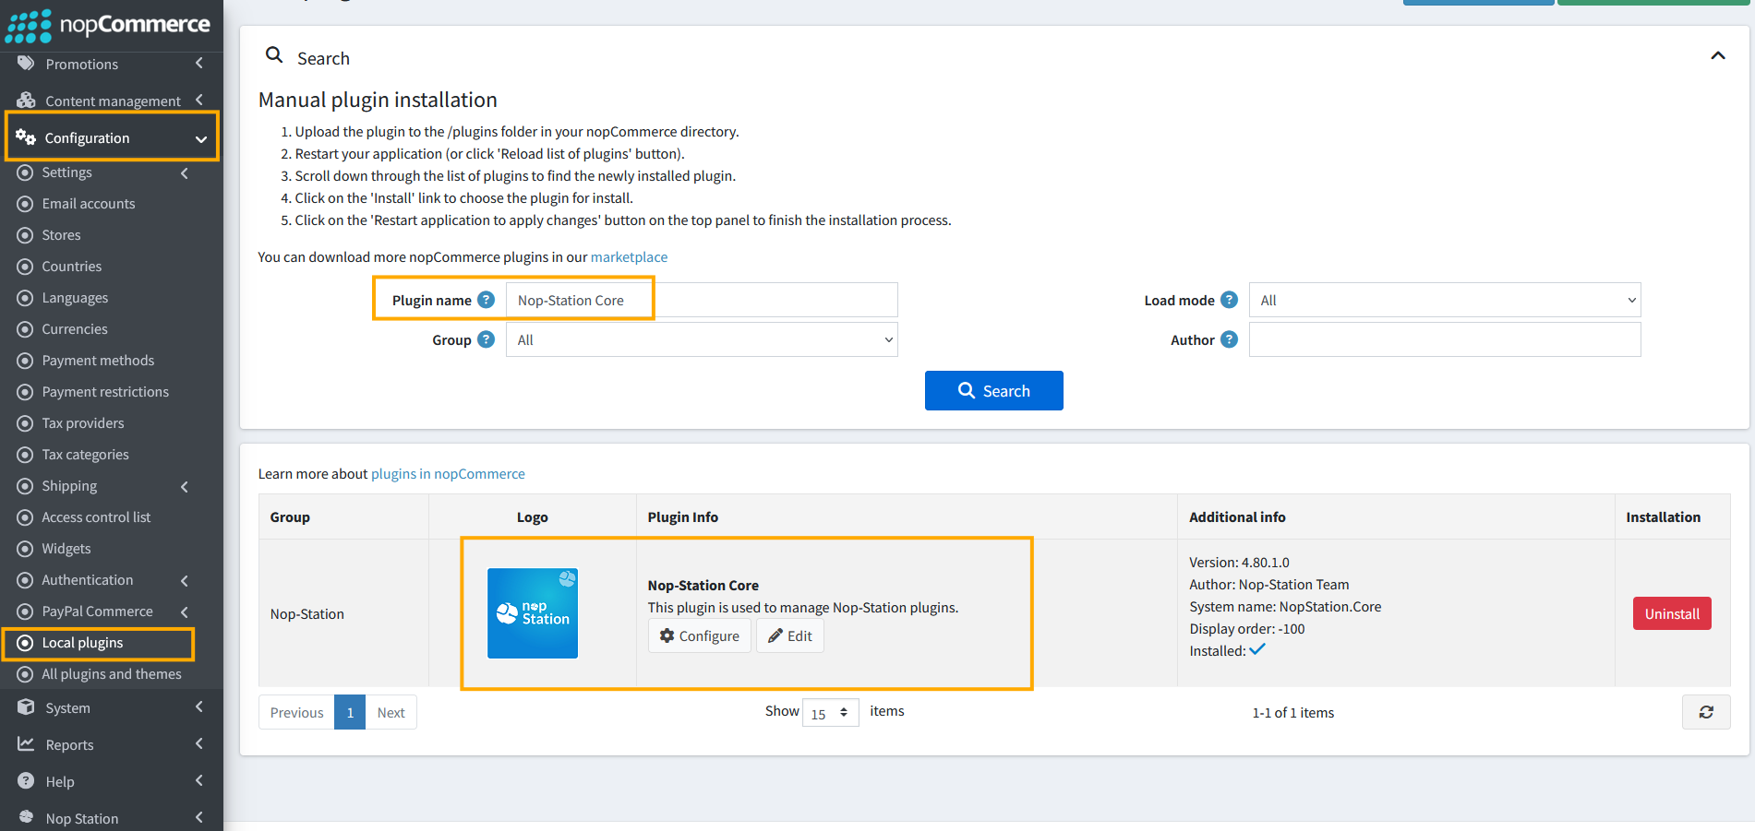Click the Content management cubes icon
Image resolution: width=1755 pixels, height=831 pixels.
click(x=26, y=100)
